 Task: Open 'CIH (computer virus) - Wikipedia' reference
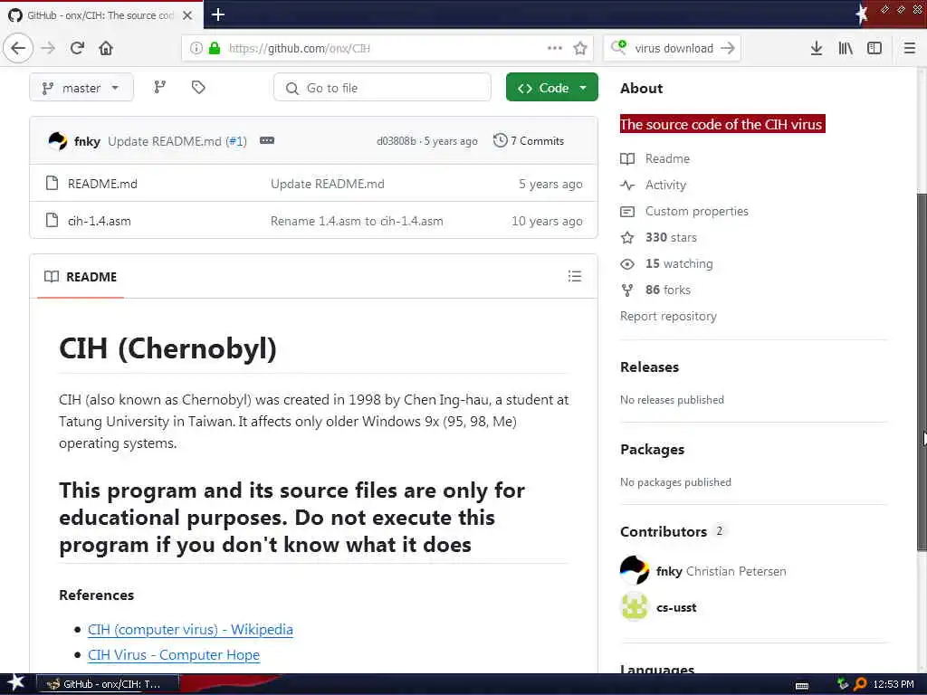(x=190, y=630)
